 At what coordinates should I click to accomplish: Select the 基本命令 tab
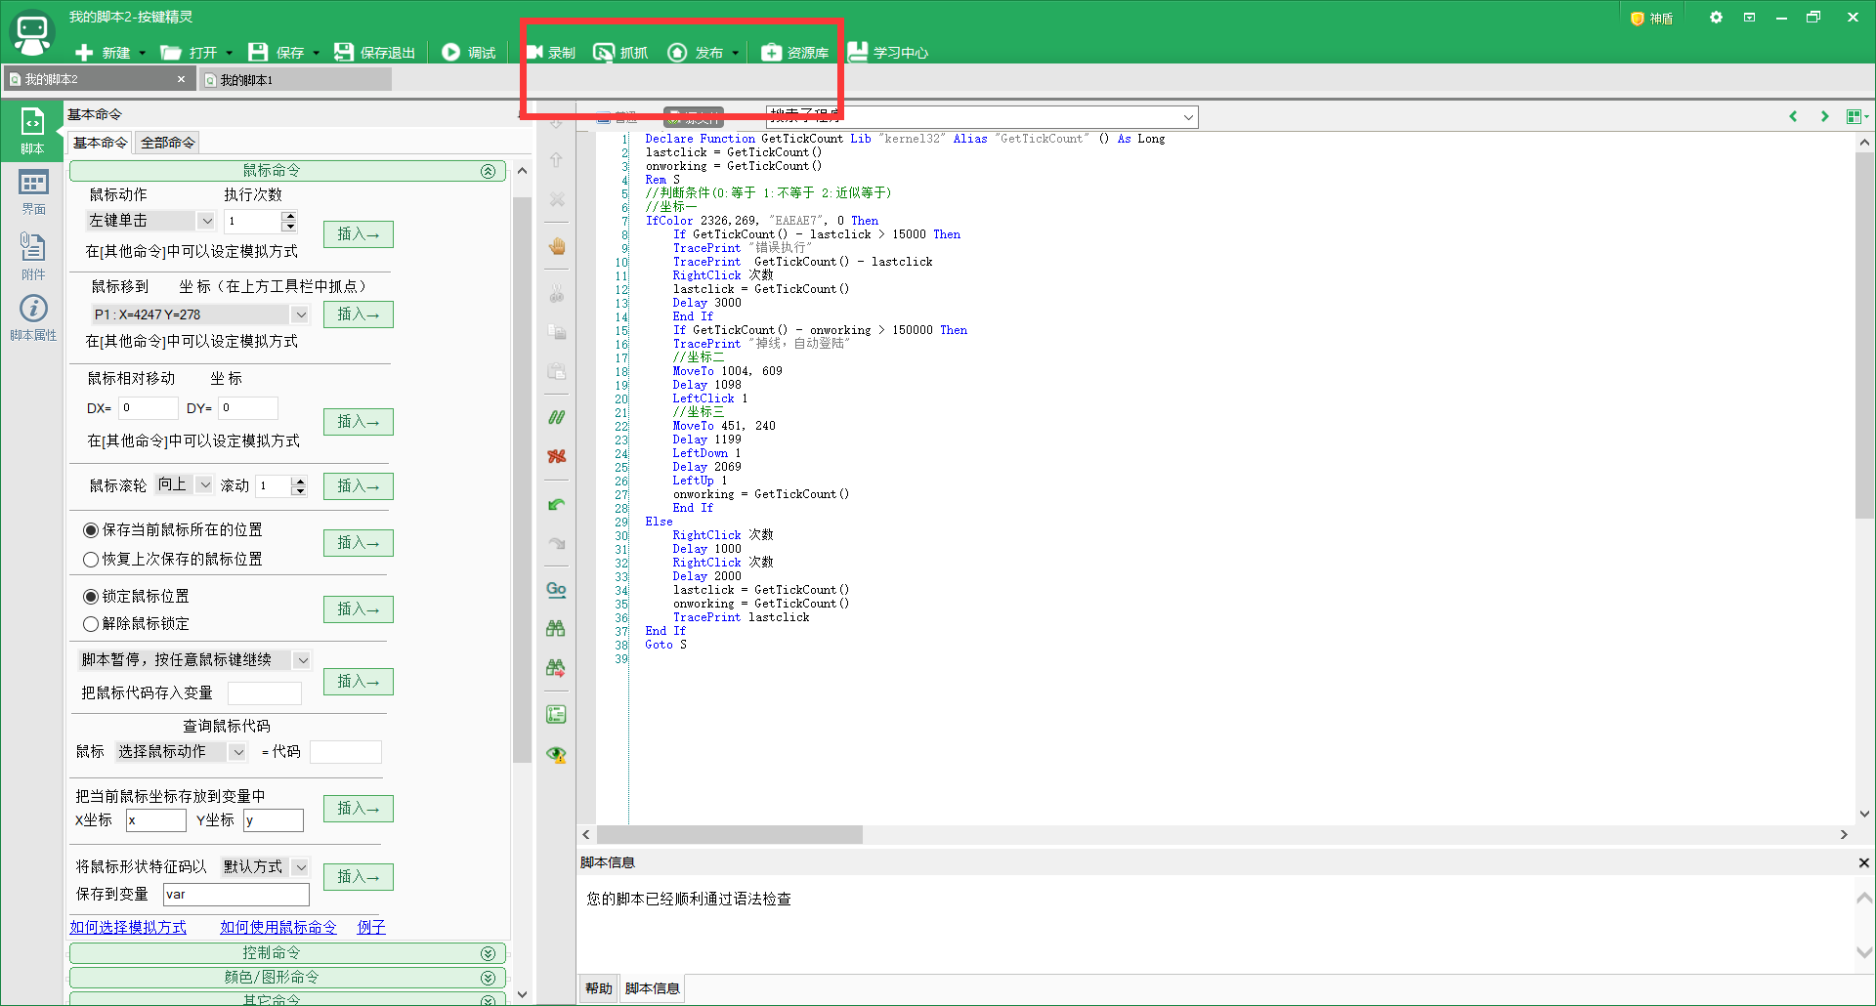click(100, 143)
